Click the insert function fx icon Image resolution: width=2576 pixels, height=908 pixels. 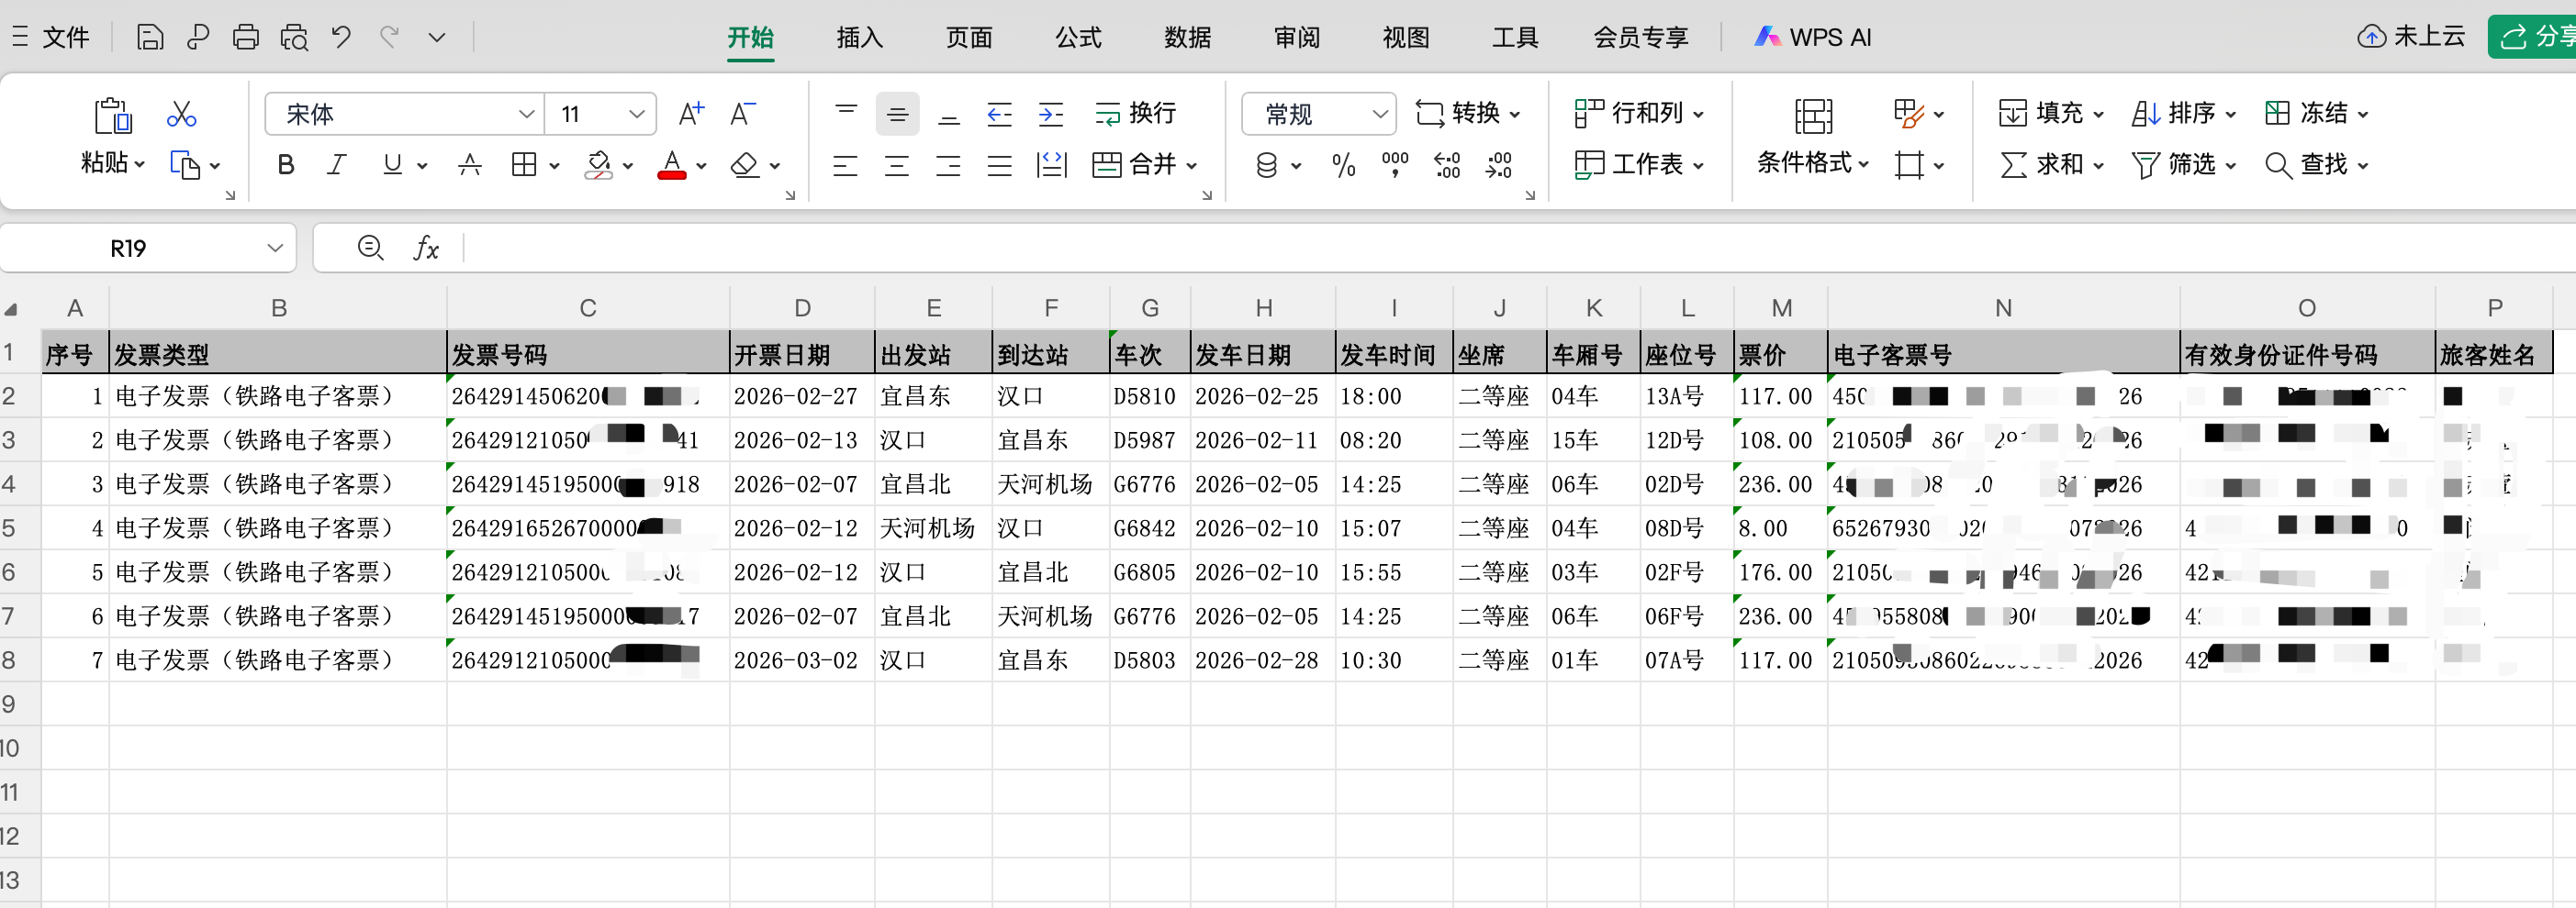tap(426, 248)
